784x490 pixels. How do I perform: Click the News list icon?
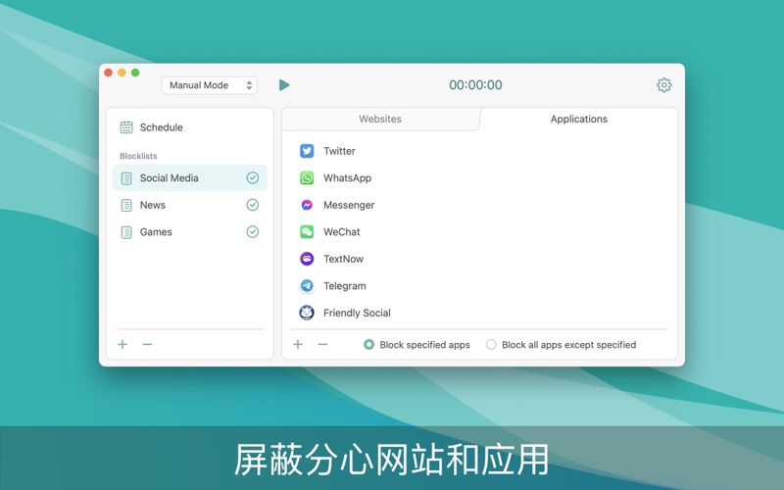(x=126, y=206)
